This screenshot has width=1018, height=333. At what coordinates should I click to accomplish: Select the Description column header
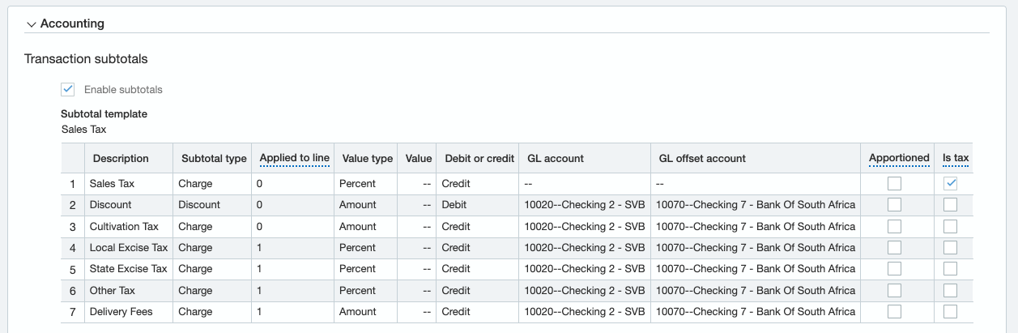[x=121, y=159]
